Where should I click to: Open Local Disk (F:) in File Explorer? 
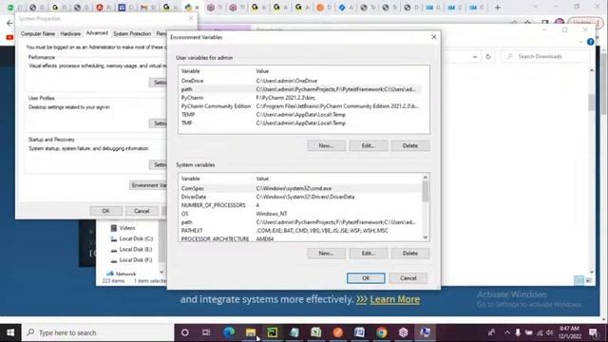(132, 260)
